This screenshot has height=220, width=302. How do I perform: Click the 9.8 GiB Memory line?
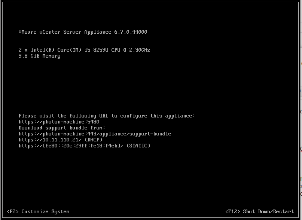pyautogui.click(x=39, y=56)
